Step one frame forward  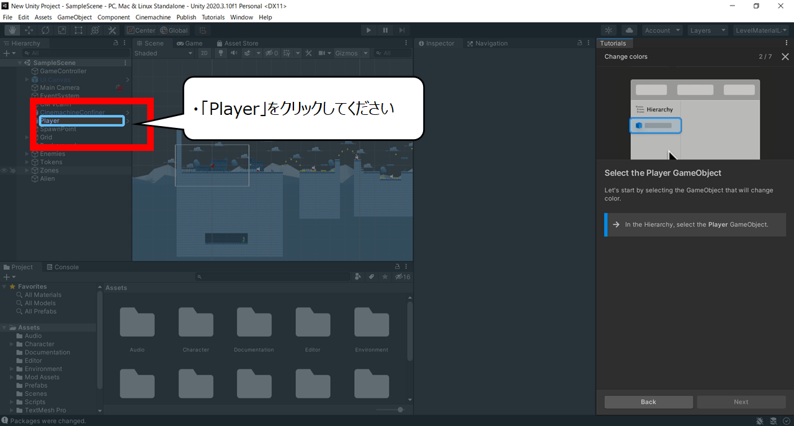pyautogui.click(x=402, y=30)
